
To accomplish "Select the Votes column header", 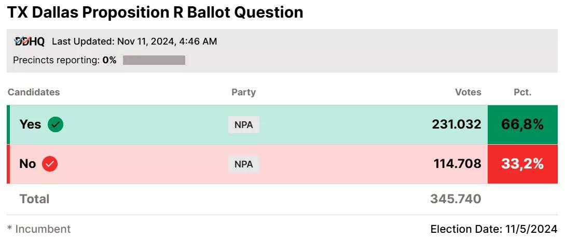I will point(468,92).
